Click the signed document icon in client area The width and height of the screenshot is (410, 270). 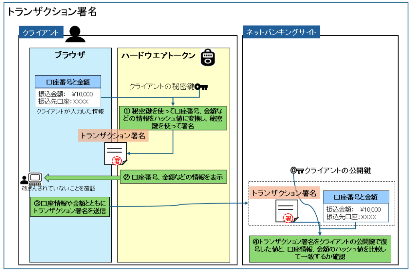[115, 154]
